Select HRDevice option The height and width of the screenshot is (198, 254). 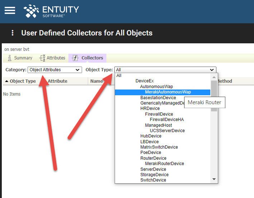[163, 108]
